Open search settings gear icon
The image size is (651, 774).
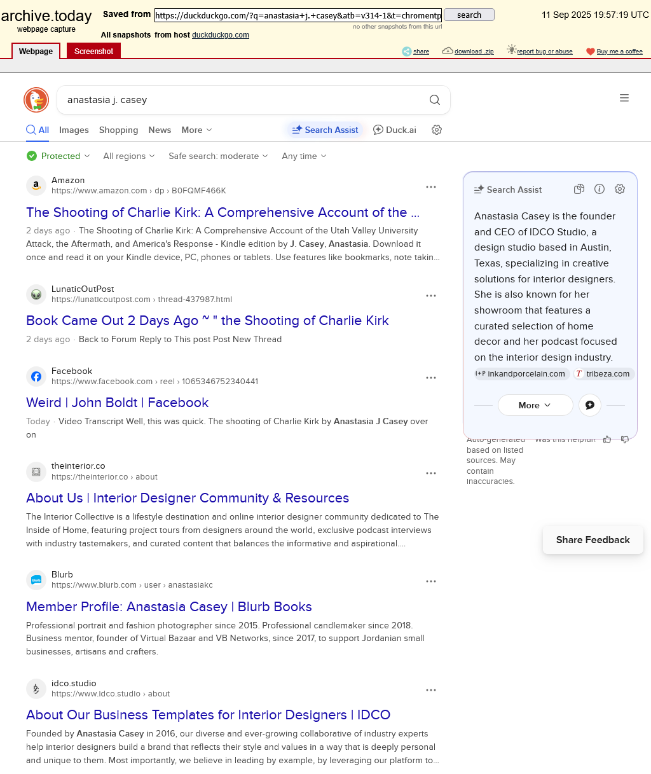point(437,130)
